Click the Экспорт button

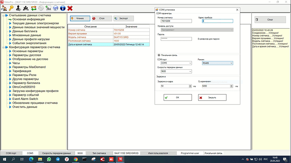[x=124, y=18]
